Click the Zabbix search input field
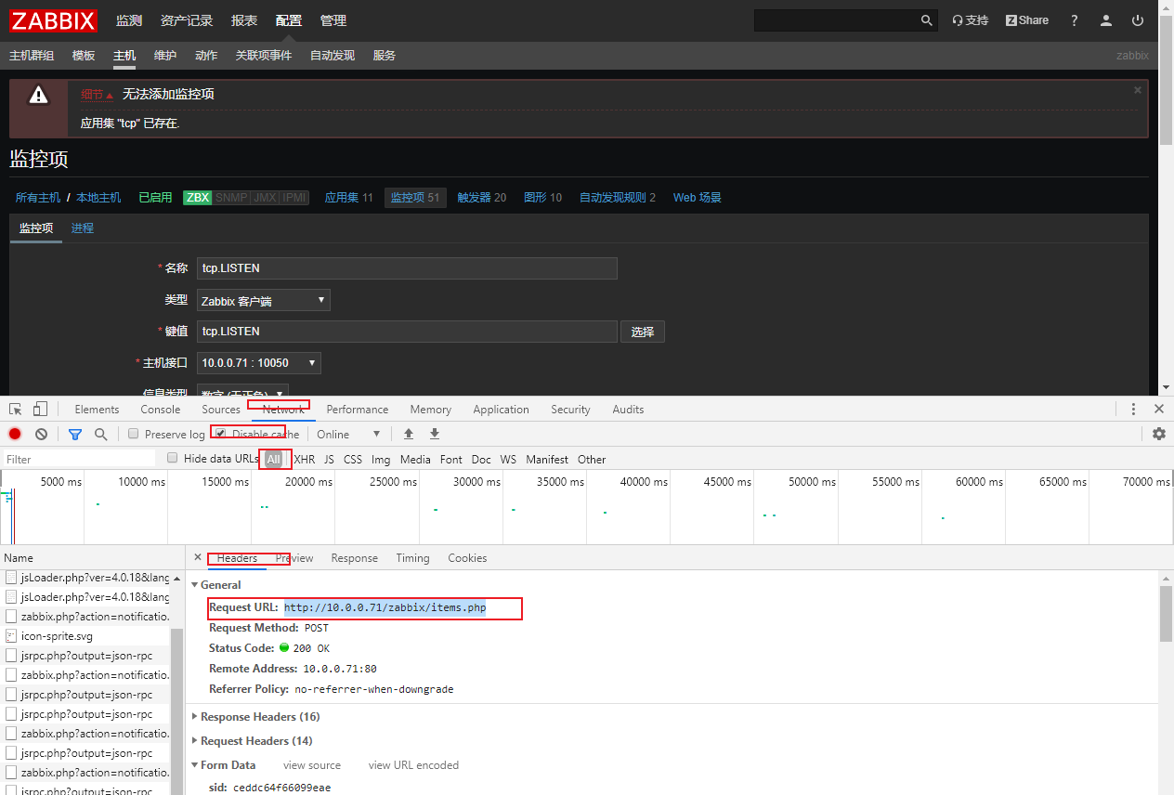This screenshot has width=1174, height=795. click(836, 20)
